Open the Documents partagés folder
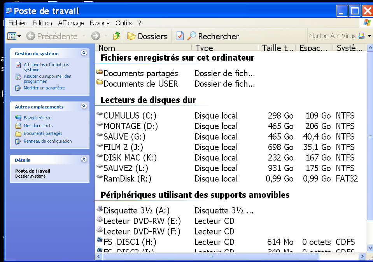Viewport: 373px width, 262px height. pyautogui.click(x=140, y=73)
